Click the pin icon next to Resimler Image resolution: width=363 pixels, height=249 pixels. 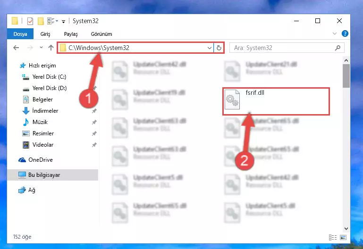(94, 133)
